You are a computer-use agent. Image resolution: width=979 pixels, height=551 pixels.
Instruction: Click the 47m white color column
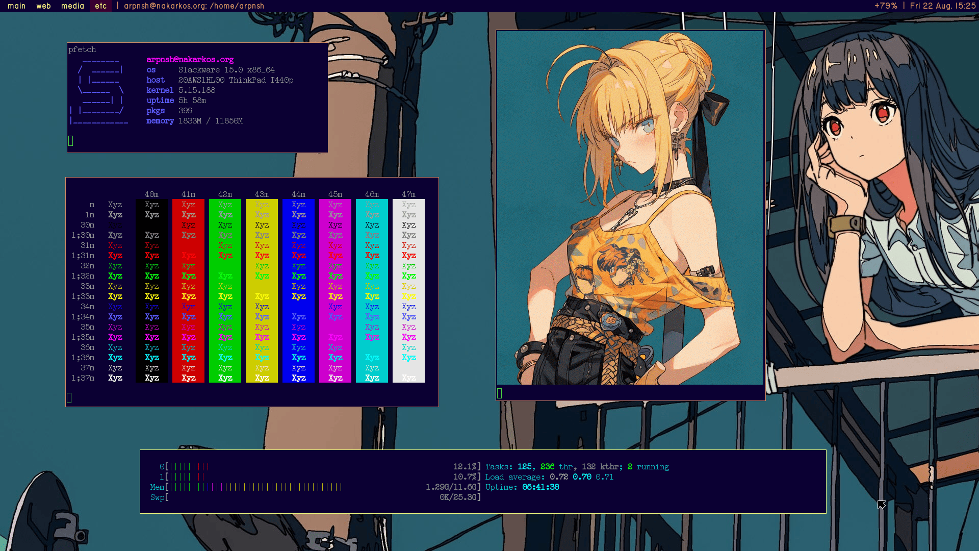(408, 291)
